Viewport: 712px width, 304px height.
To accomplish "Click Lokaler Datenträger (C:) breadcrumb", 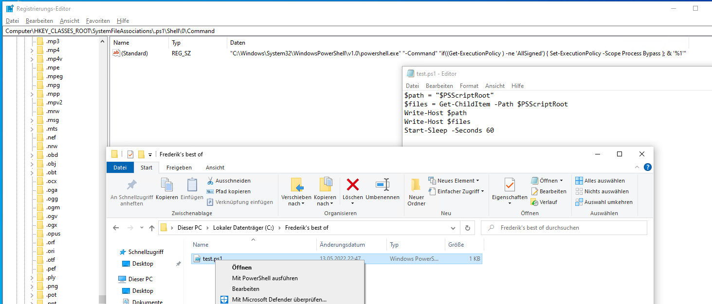I will [x=243, y=227].
